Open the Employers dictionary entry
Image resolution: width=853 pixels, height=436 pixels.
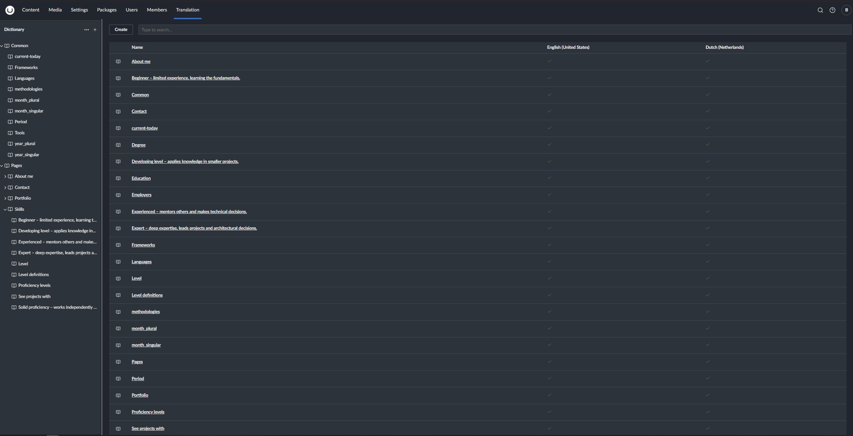tap(141, 195)
